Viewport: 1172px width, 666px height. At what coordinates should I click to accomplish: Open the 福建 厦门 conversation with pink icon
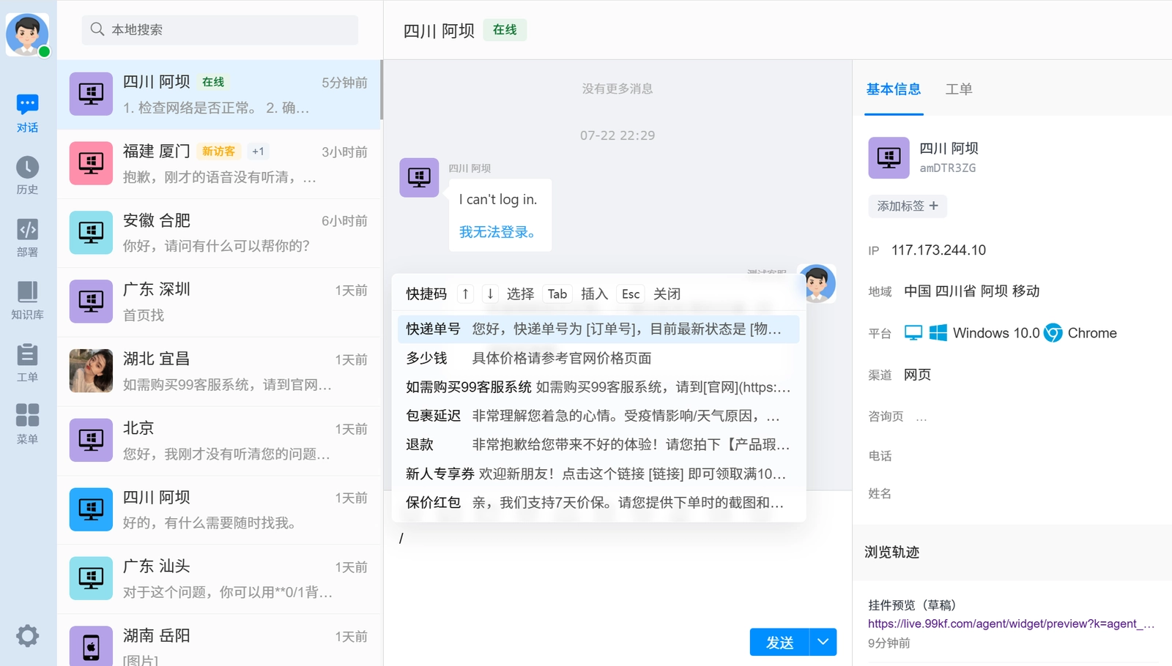tap(219, 164)
